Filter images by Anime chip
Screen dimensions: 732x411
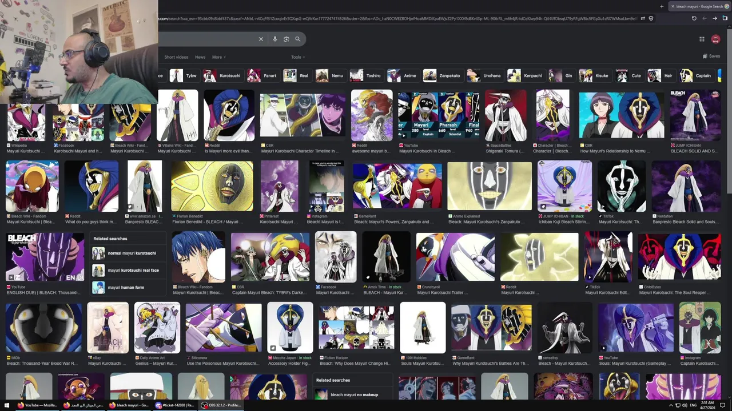pyautogui.click(x=403, y=75)
